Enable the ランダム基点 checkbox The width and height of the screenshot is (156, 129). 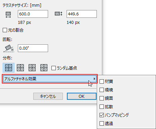point(53,68)
